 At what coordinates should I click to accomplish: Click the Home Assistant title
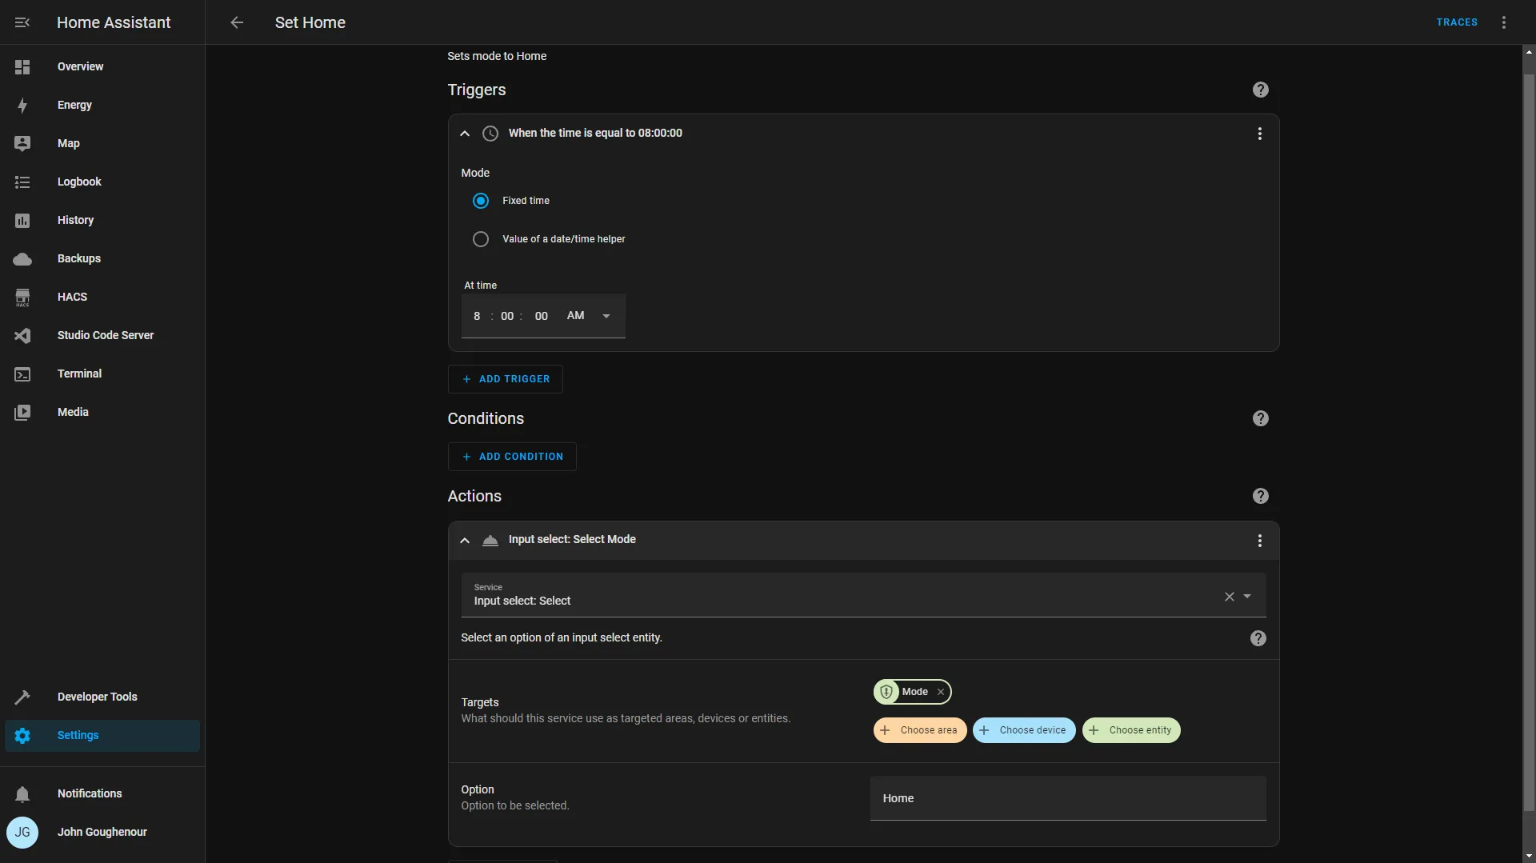click(114, 22)
